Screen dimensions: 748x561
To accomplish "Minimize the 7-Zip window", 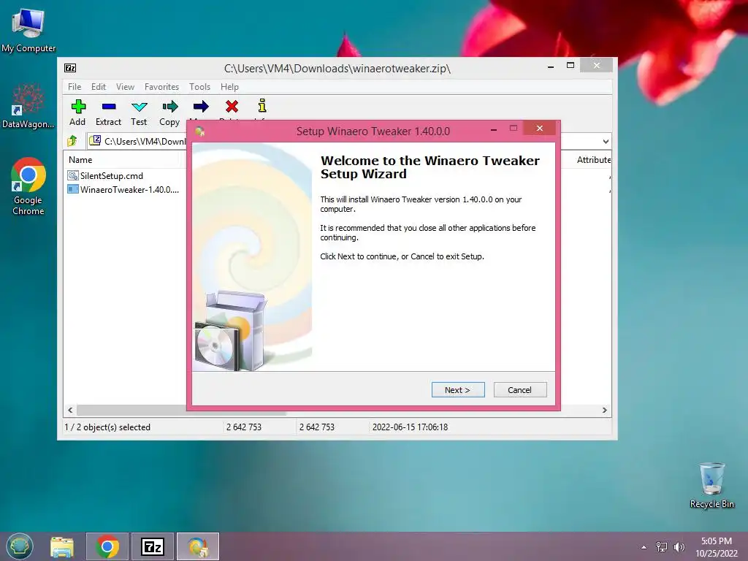I will click(551, 66).
